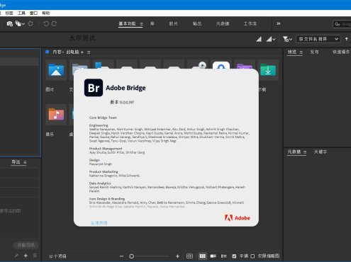Click the lock thumbnail grid icon
The height and width of the screenshot is (262, 351).
coord(189,256)
